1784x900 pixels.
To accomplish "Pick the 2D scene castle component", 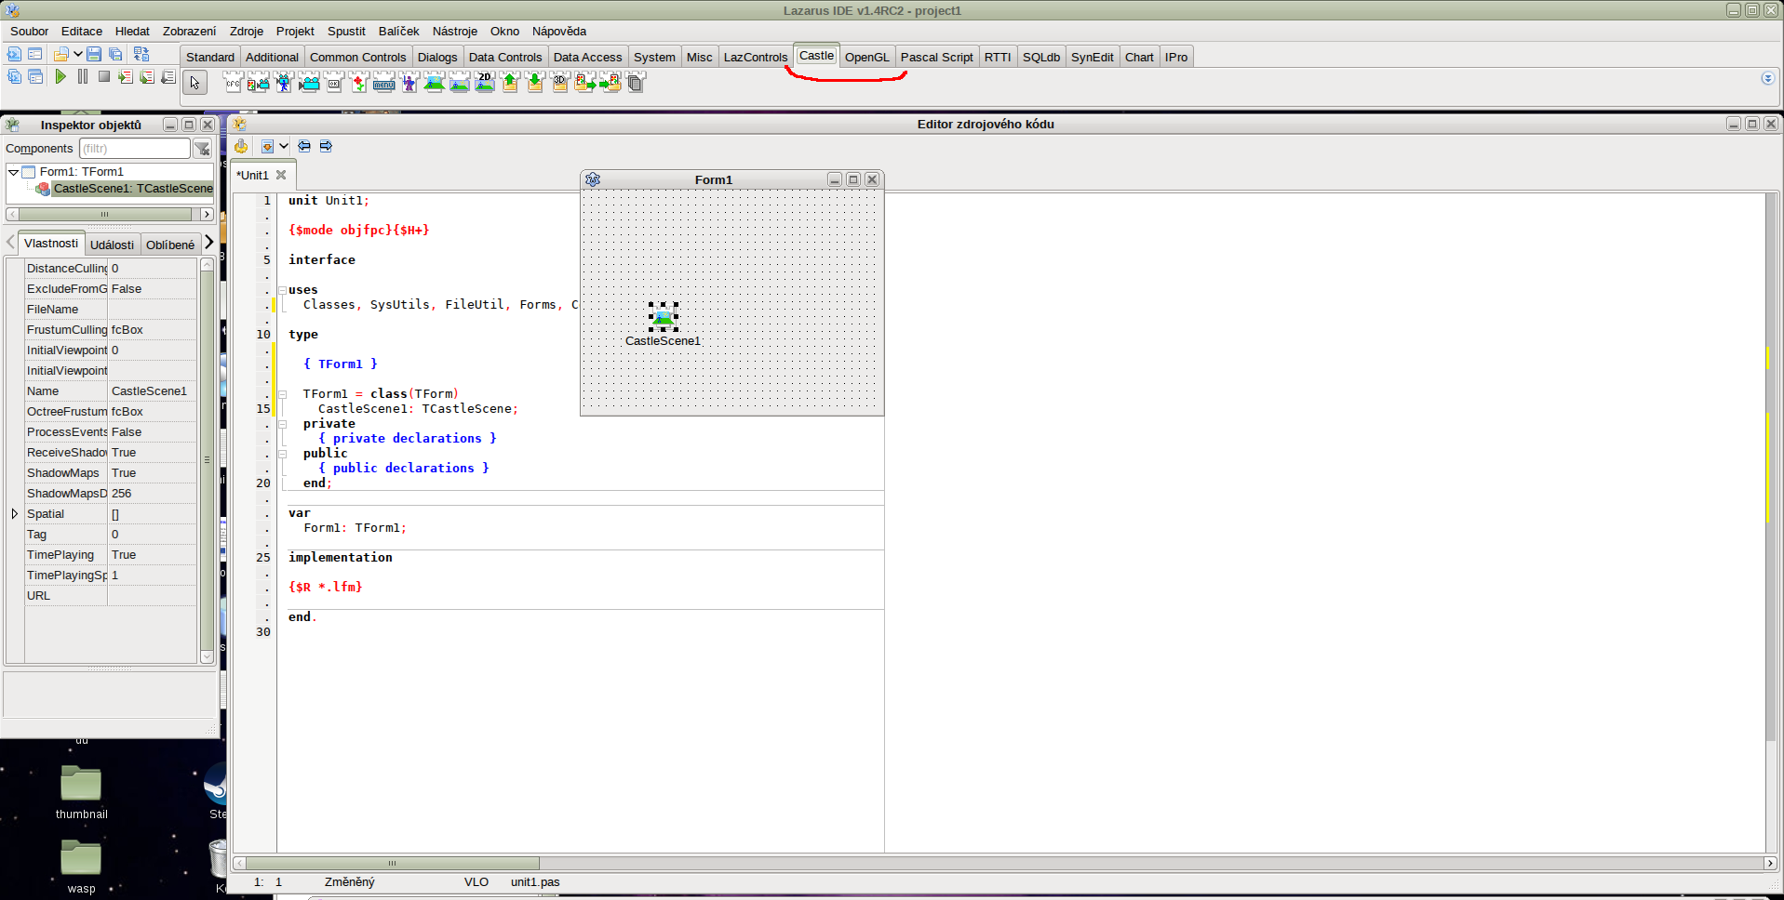I will pyautogui.click(x=484, y=83).
